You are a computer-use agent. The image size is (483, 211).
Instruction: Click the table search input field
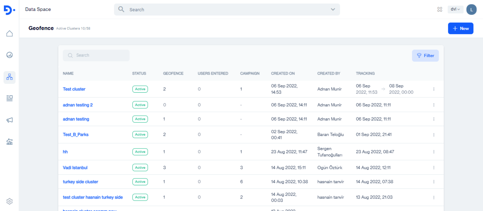[96, 55]
